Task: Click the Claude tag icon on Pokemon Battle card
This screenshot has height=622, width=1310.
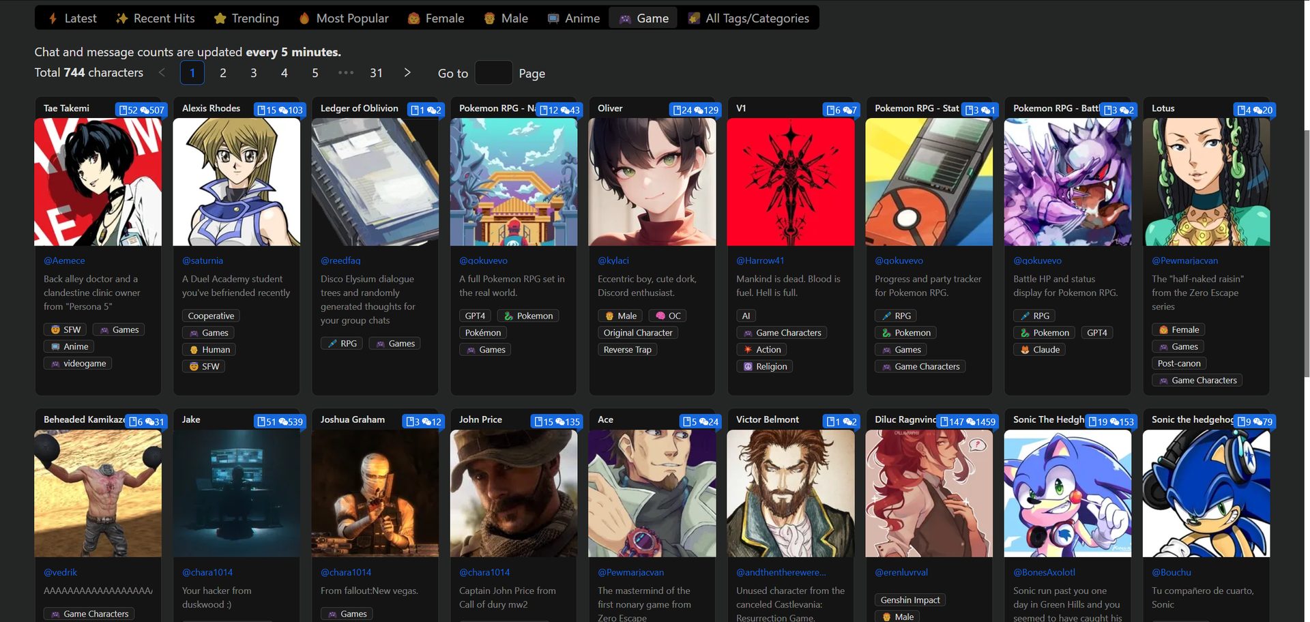Action: [x=1025, y=350]
